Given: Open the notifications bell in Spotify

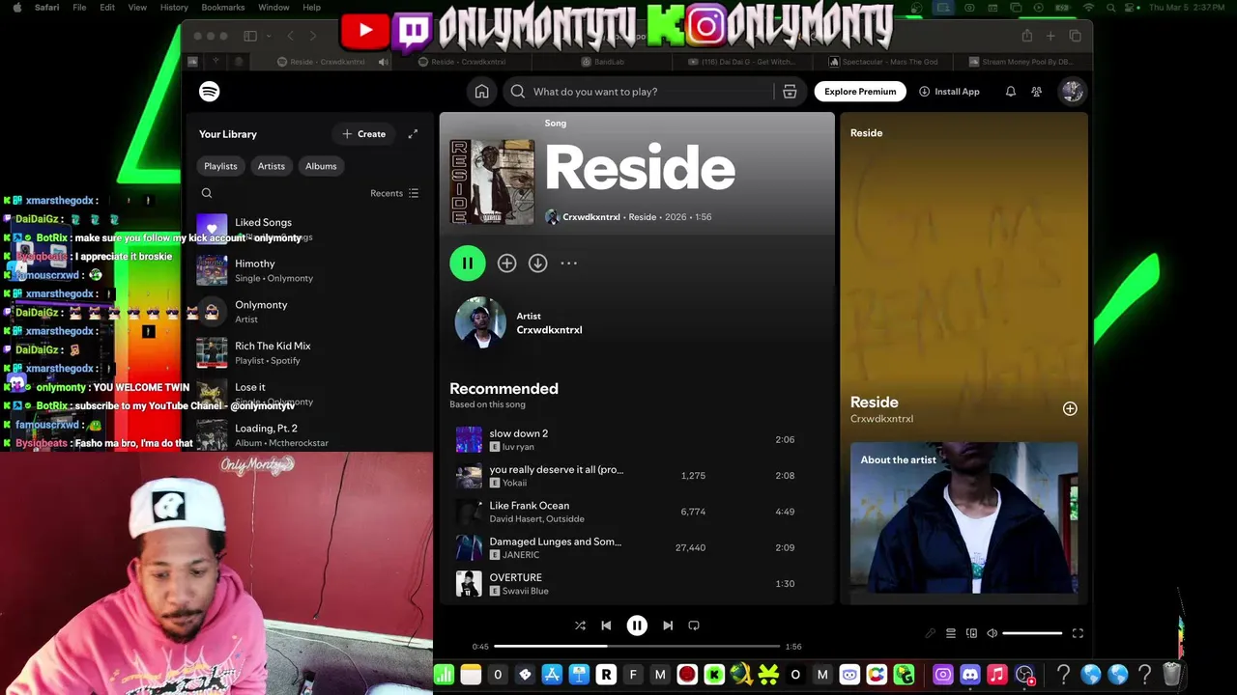Looking at the screenshot, I should point(1010,92).
